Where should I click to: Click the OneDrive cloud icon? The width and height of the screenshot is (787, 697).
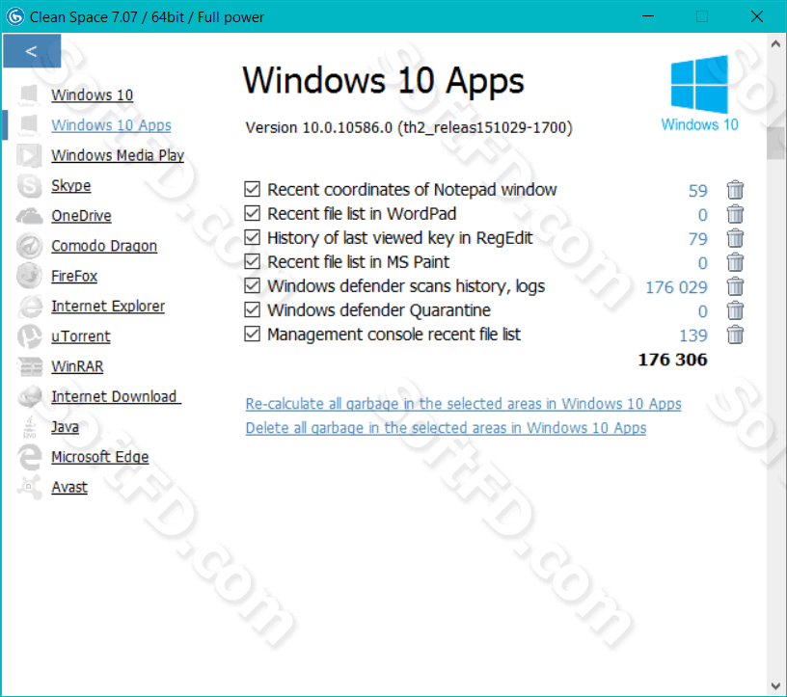[x=29, y=216]
